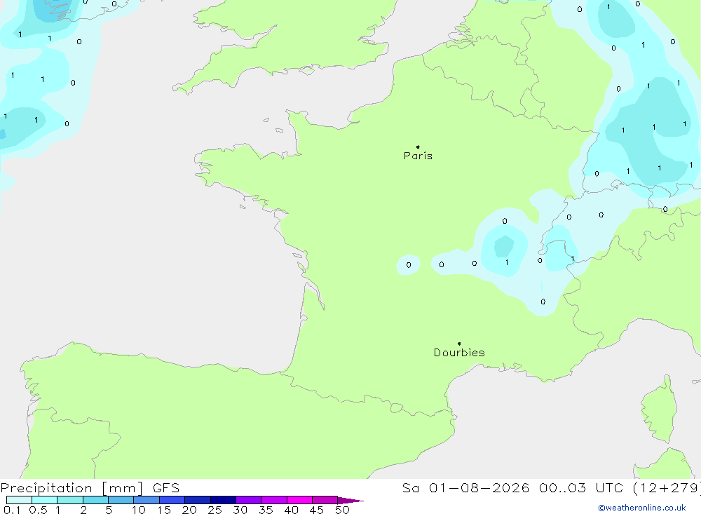
Task: Select the lightest cyan 0.1 legend swatch
Action: tap(19, 500)
